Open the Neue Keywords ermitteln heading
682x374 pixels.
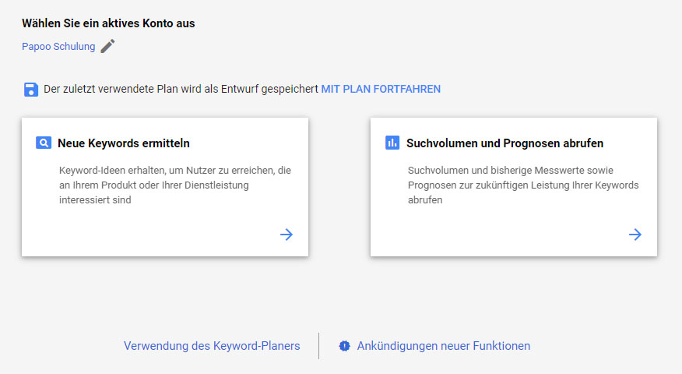(x=124, y=143)
